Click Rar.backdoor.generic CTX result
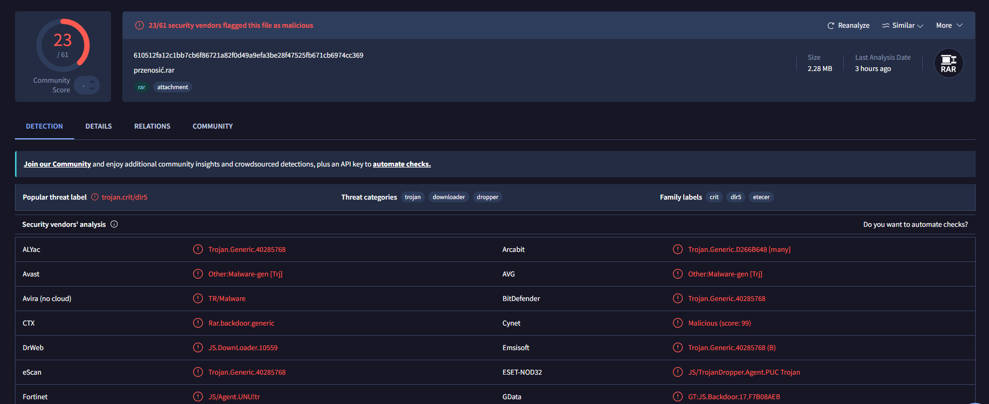 241,323
